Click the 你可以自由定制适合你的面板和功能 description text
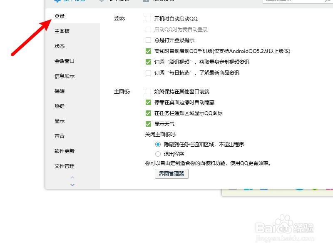The width and height of the screenshot is (333, 250). click(x=208, y=163)
